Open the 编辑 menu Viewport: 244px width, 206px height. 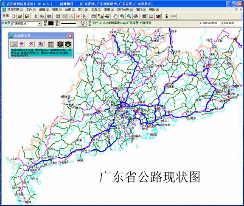pyautogui.click(x=44, y=10)
